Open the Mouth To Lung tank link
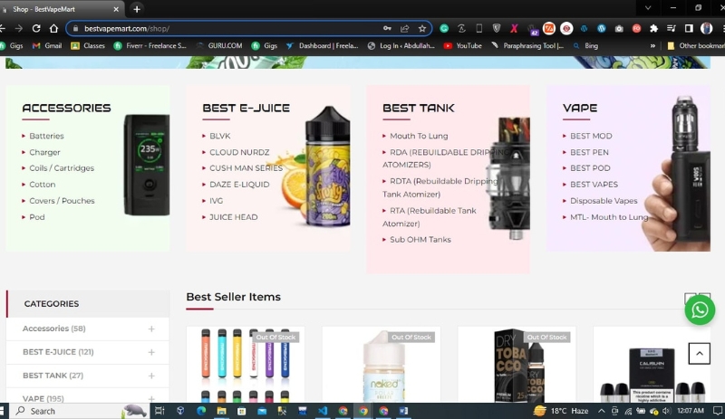Screen dimensions: 725x419 pyautogui.click(x=419, y=136)
